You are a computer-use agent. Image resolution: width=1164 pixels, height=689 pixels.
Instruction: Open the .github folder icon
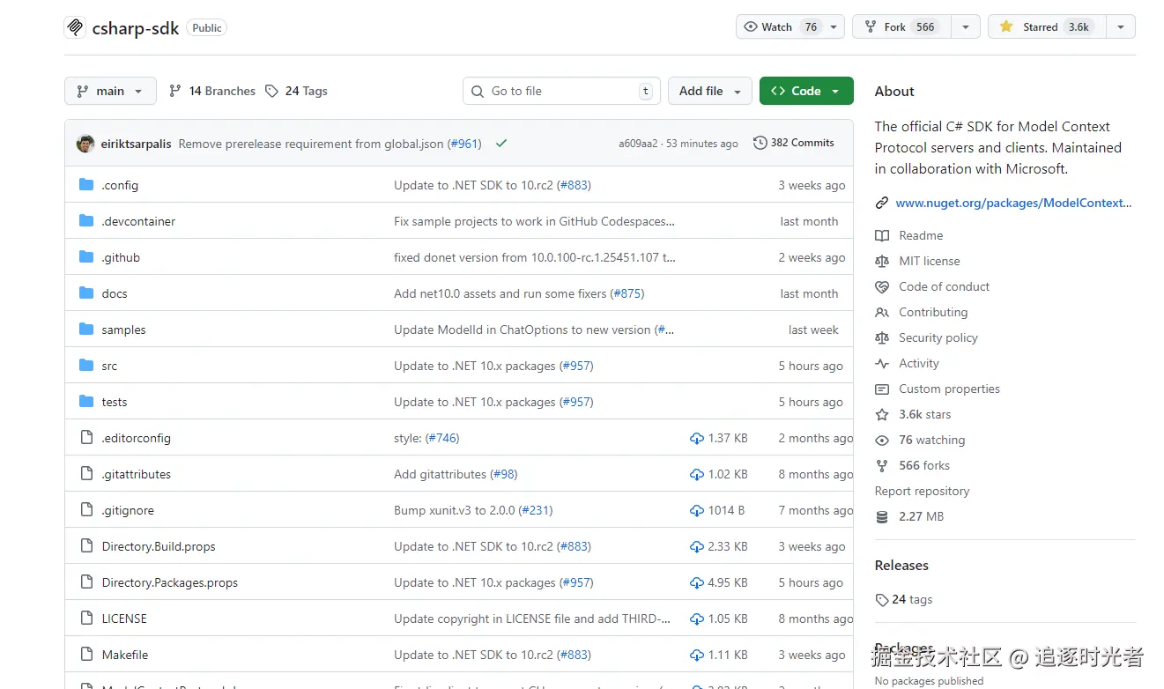pos(86,257)
